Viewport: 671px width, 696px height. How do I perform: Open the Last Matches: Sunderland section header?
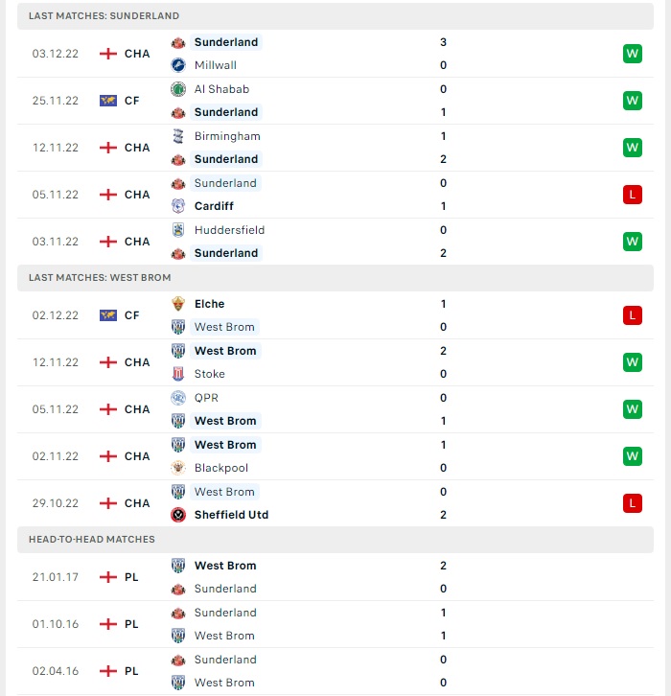click(x=335, y=16)
